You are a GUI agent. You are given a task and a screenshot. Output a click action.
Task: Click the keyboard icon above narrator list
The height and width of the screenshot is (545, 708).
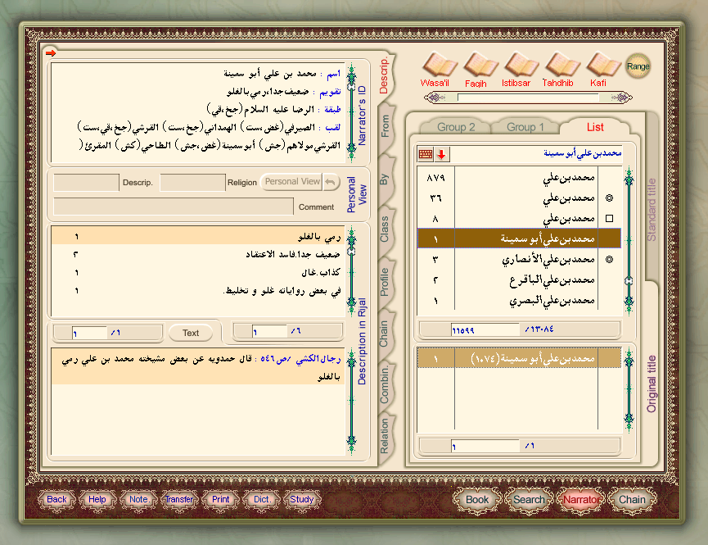(426, 154)
